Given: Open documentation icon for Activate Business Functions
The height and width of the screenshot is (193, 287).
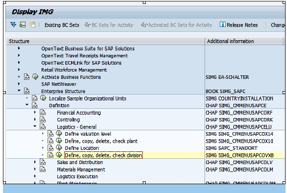Looking at the screenshot, I should coord(26,77).
